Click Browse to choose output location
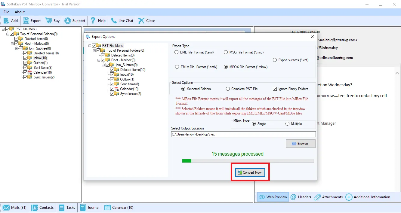Image resolution: width=401 pixels, height=213 pixels. click(x=301, y=144)
